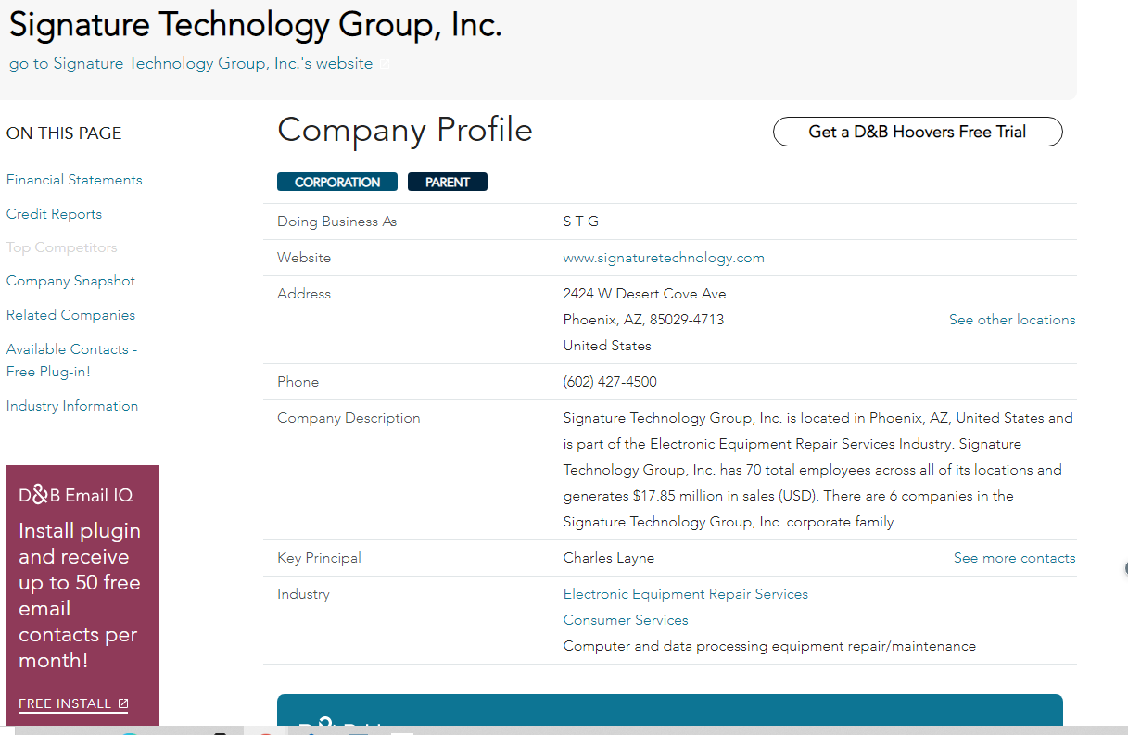Click the Key Principal label
Viewport: 1128px width, 735px height.
(x=319, y=558)
